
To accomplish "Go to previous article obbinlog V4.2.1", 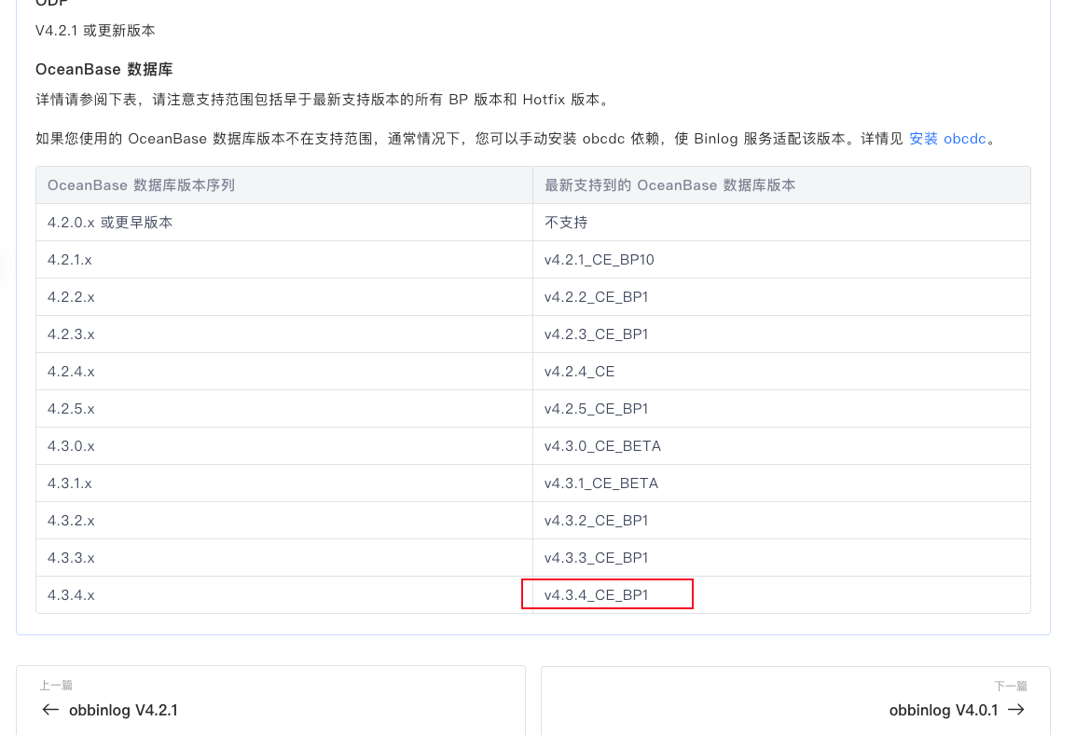I will (271, 701).
